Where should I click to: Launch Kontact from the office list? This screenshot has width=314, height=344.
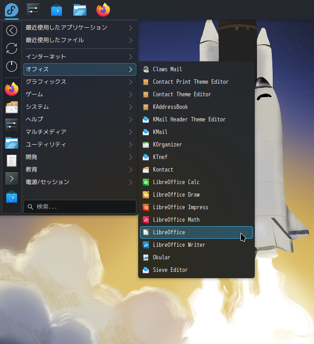[196, 170]
